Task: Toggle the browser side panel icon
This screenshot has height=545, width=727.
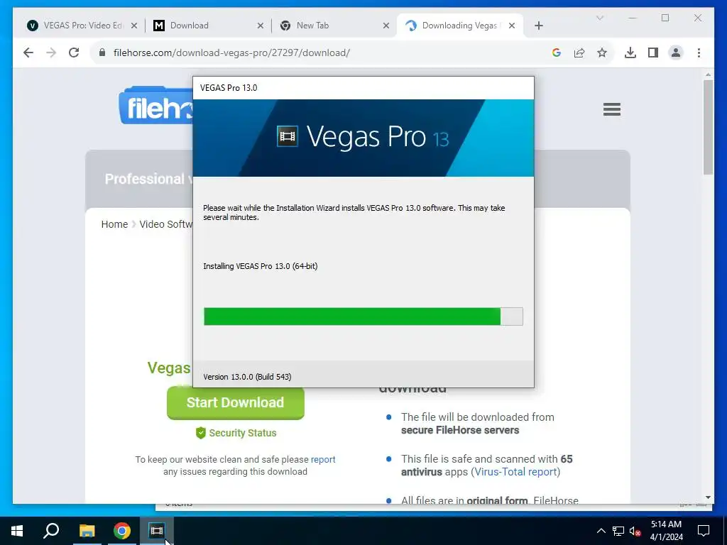Action: 653,53
